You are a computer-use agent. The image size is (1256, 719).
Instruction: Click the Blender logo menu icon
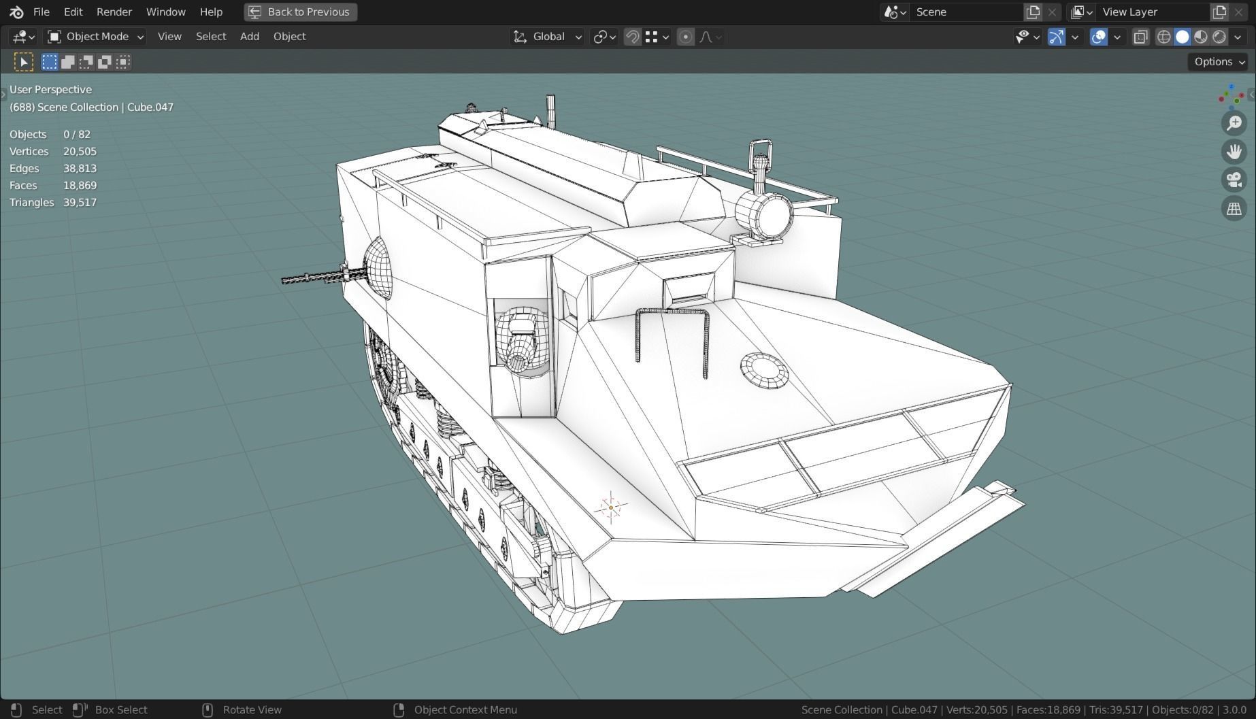pos(16,12)
